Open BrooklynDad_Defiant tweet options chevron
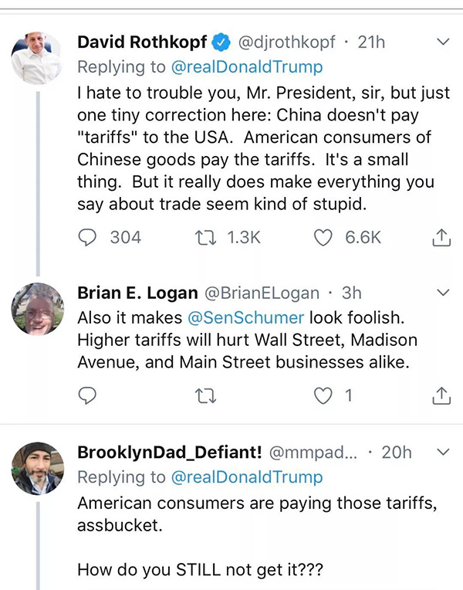Viewport: 463px width, 590px height. [x=444, y=452]
